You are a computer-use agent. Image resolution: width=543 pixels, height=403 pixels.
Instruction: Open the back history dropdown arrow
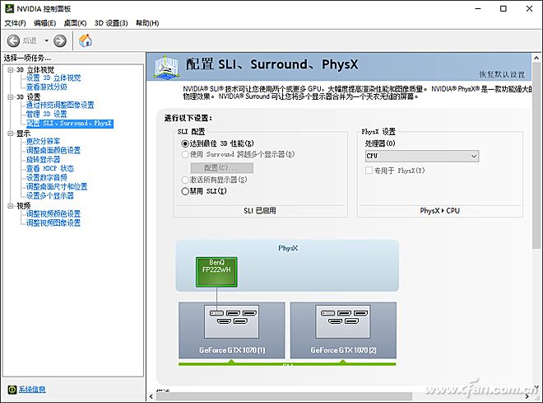point(46,41)
